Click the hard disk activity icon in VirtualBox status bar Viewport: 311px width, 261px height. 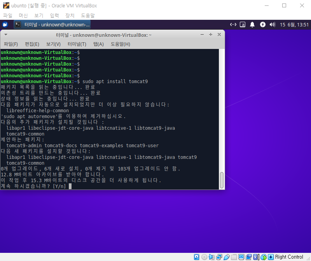(197, 257)
